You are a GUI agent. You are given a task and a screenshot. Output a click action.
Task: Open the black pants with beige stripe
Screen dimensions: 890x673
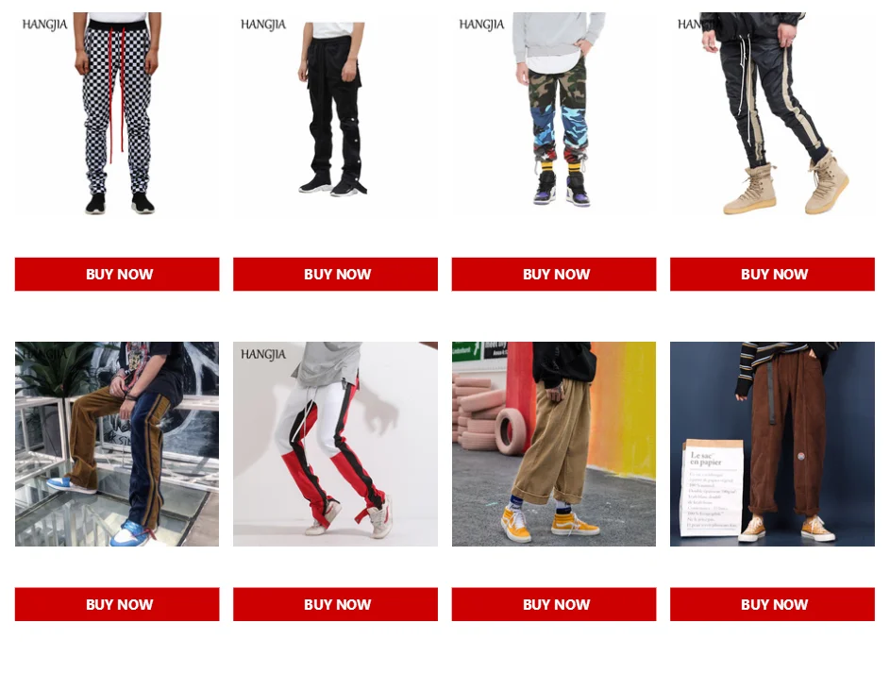click(x=772, y=113)
